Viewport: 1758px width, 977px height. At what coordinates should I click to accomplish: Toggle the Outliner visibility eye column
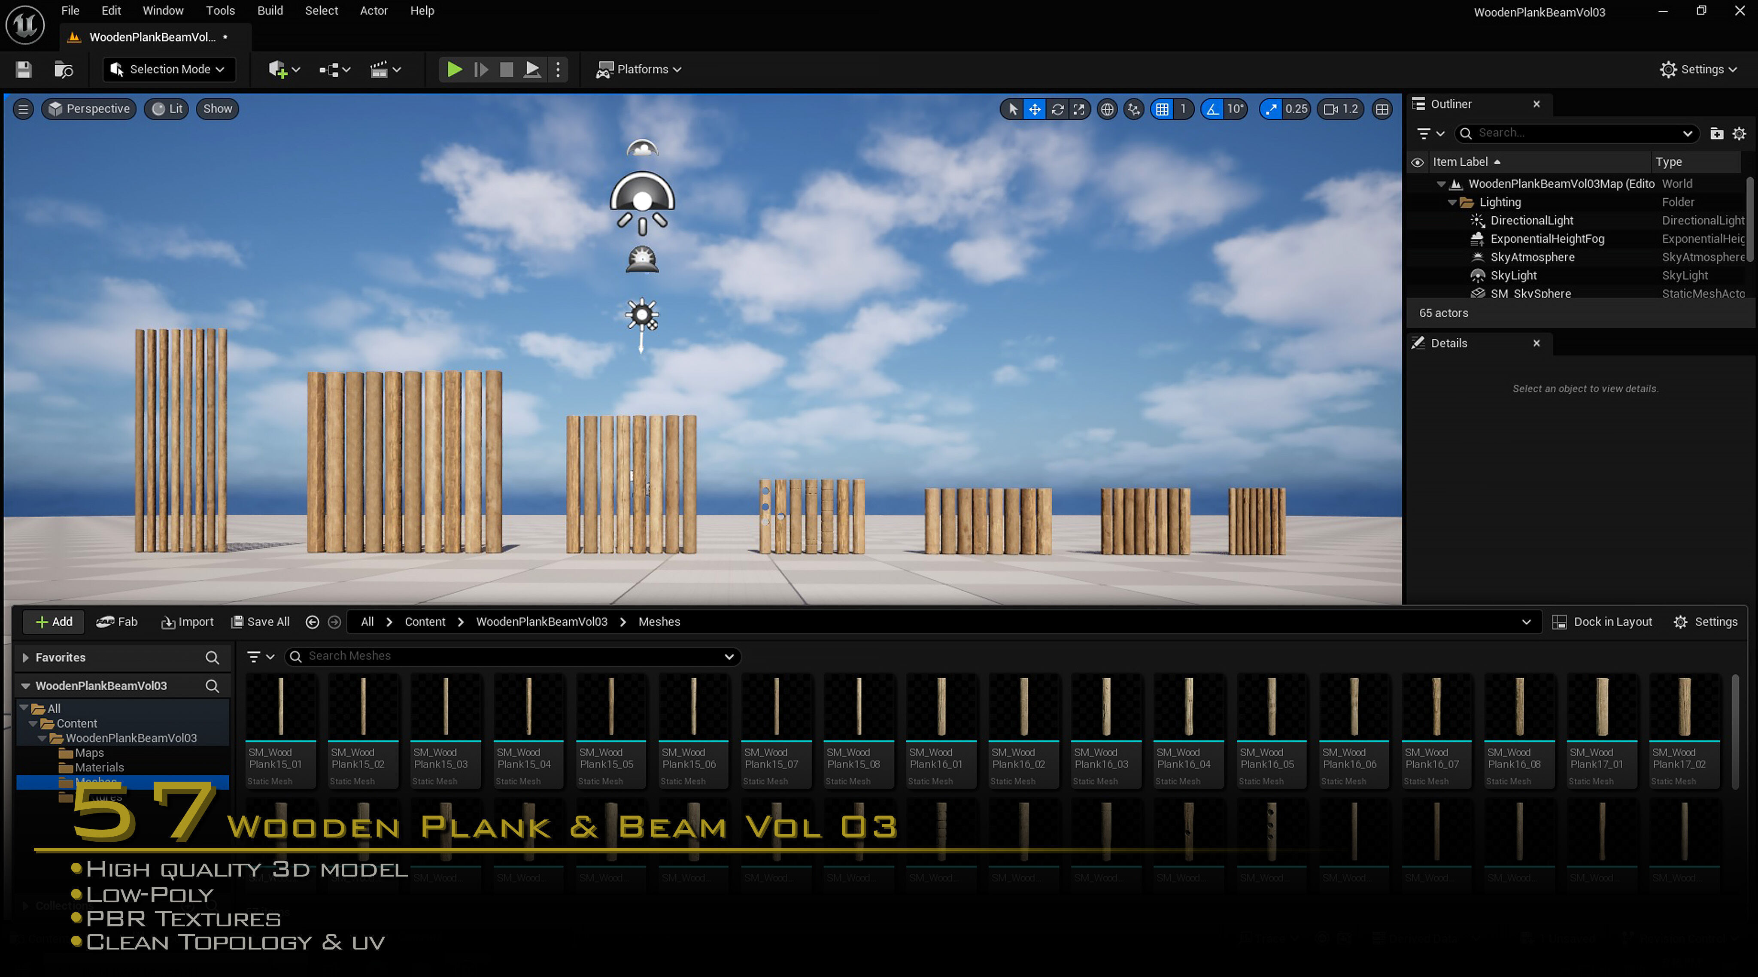coord(1418,162)
